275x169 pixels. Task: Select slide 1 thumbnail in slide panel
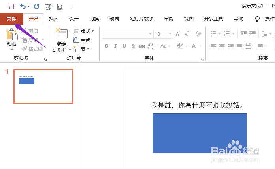click(x=43, y=86)
